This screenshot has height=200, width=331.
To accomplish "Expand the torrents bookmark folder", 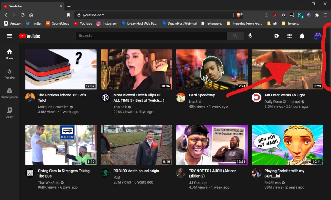I will 290,24.
